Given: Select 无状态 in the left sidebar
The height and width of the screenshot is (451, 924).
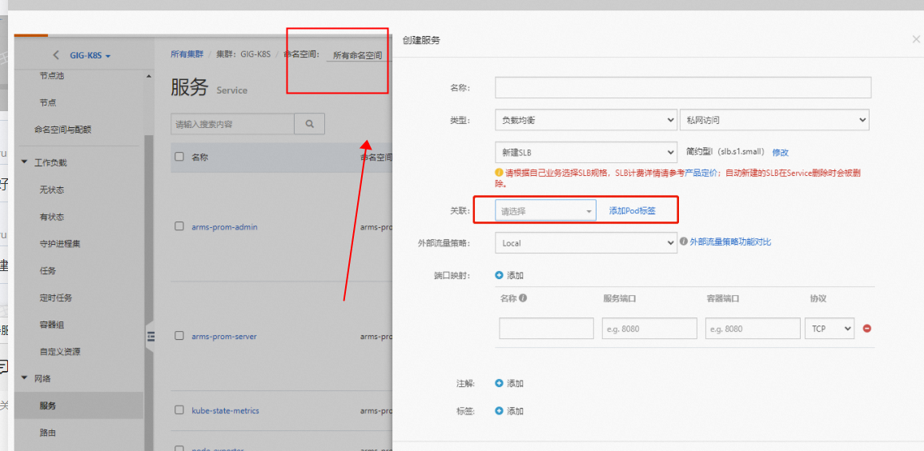Looking at the screenshot, I should coord(51,190).
